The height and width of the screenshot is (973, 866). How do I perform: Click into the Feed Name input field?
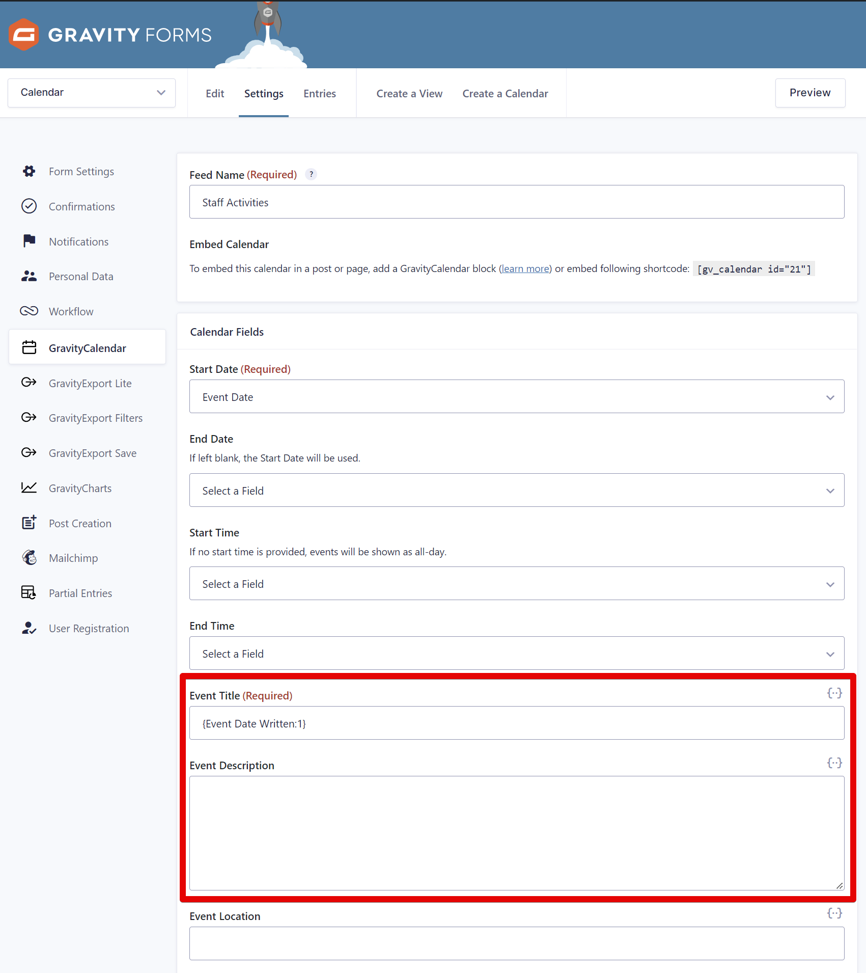pyautogui.click(x=516, y=202)
